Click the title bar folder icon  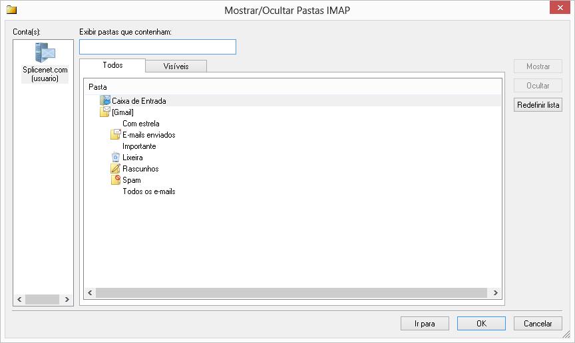coord(12,10)
